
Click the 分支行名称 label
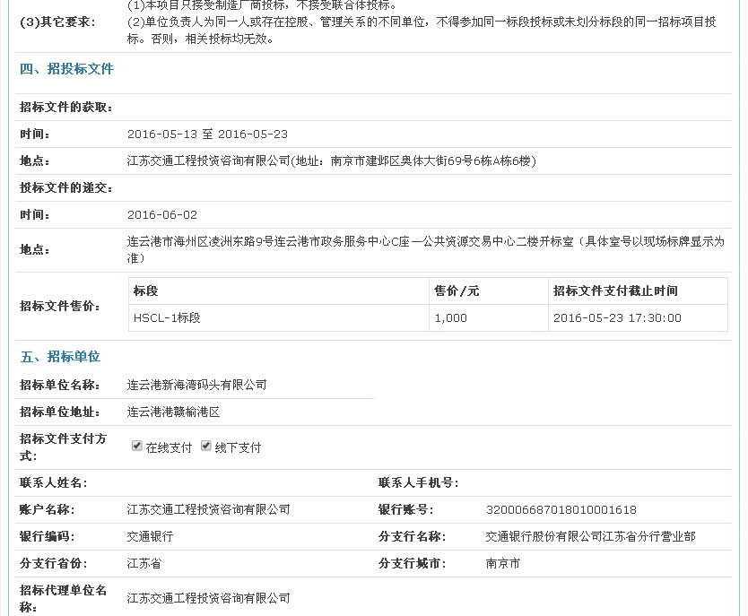coord(413,536)
